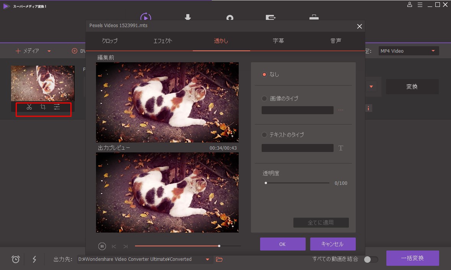This screenshot has width=451, height=270.
Task: Click the crop icon under thumbnail
Action: point(43,107)
